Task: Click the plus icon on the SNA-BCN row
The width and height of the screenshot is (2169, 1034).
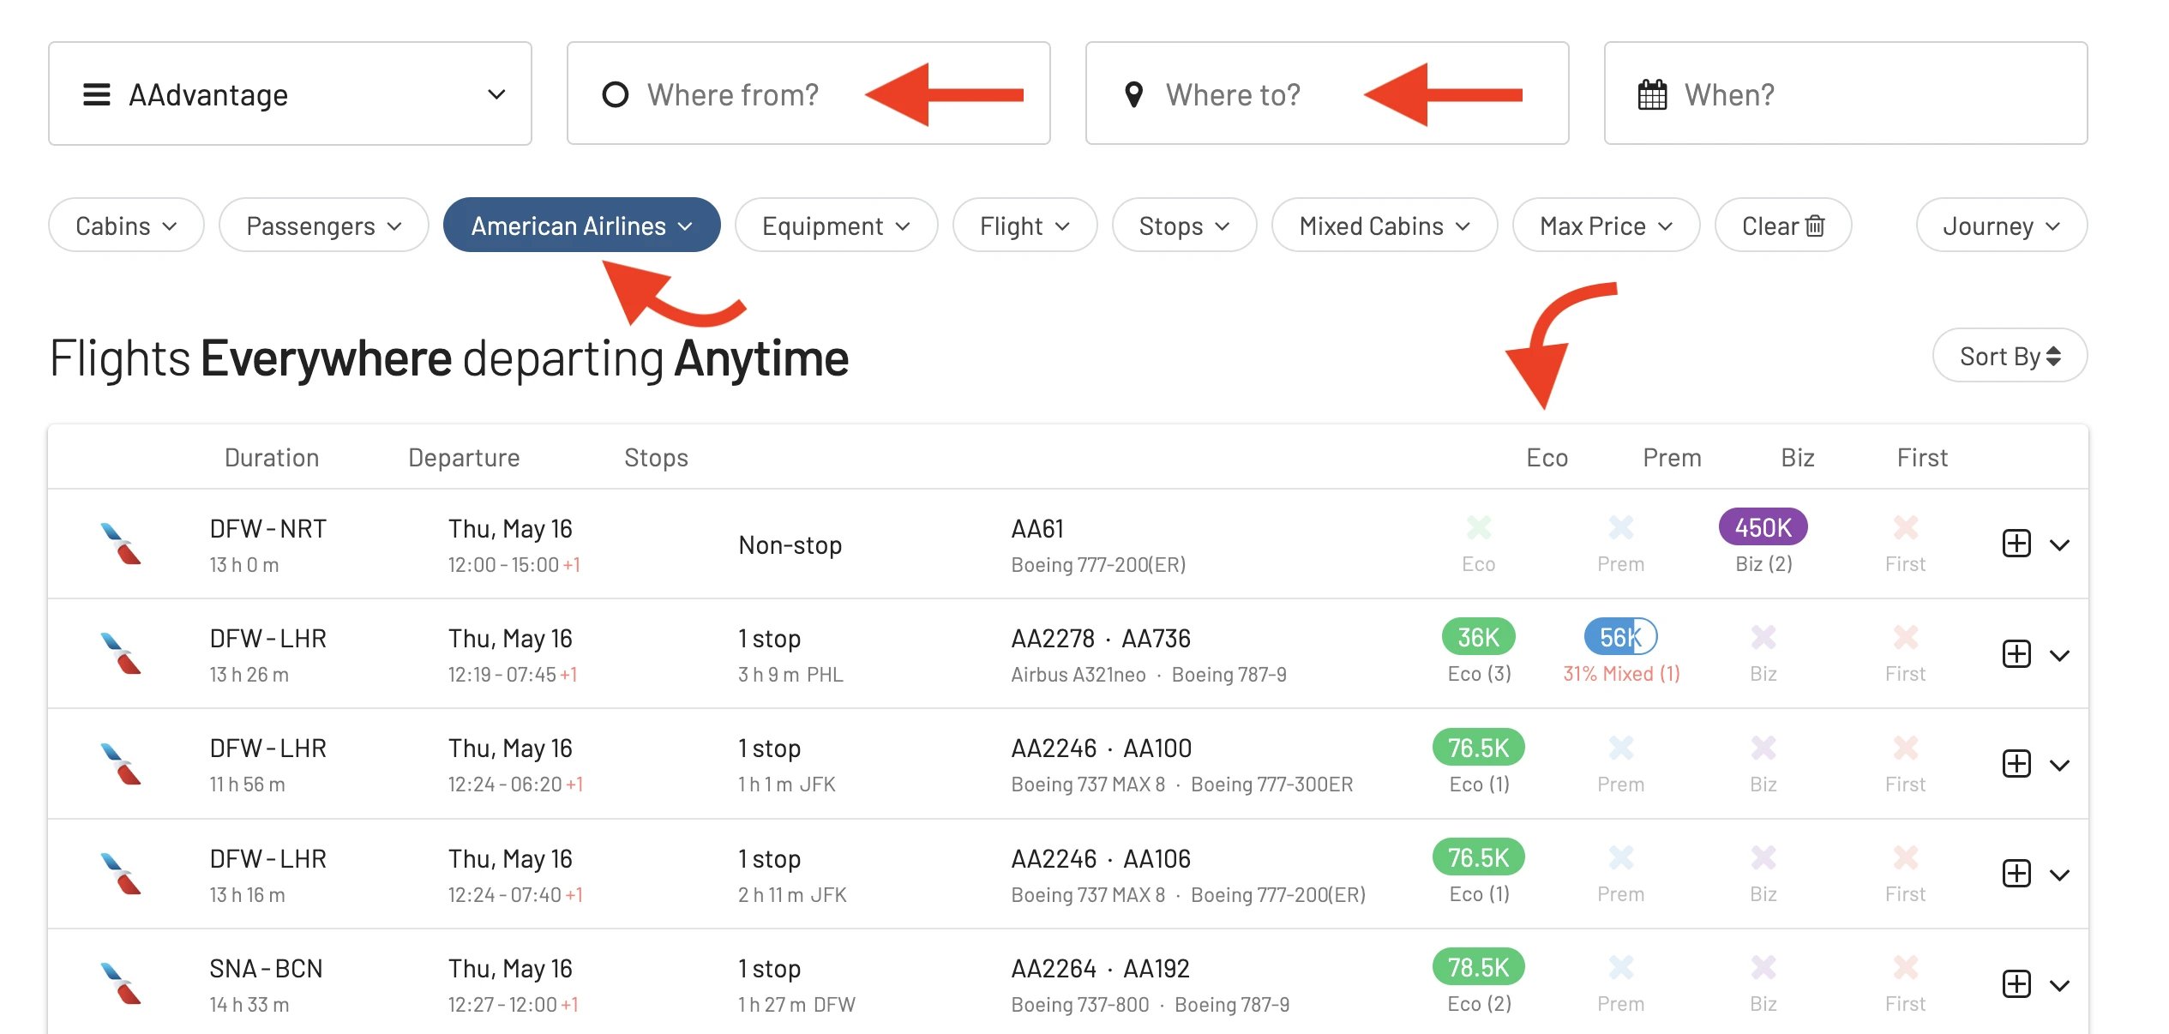Action: (x=2016, y=984)
